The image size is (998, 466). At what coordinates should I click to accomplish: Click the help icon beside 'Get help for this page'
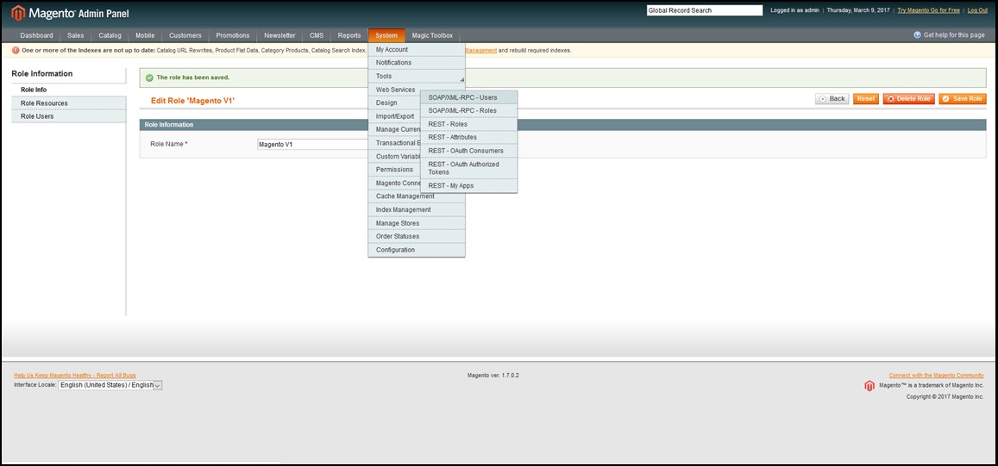pos(917,35)
